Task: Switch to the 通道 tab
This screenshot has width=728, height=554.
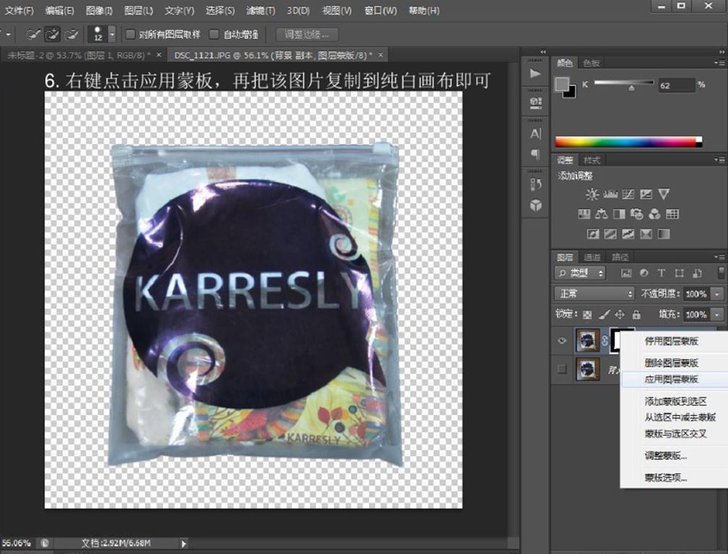Action: click(x=592, y=257)
